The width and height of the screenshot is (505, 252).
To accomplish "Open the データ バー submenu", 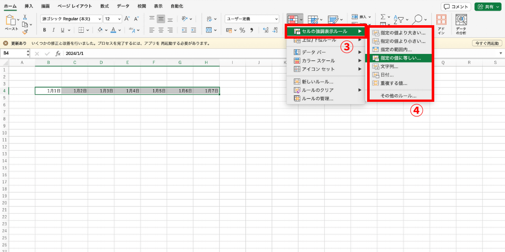I will (326, 52).
